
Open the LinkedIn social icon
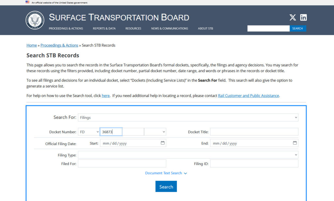point(303,18)
